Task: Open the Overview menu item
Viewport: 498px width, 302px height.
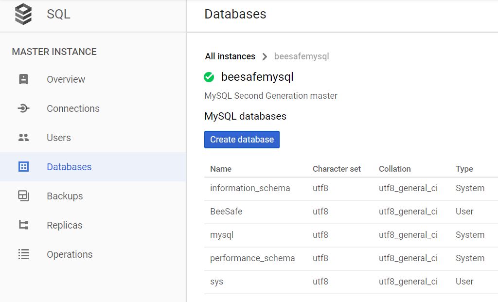Action: [x=66, y=79]
